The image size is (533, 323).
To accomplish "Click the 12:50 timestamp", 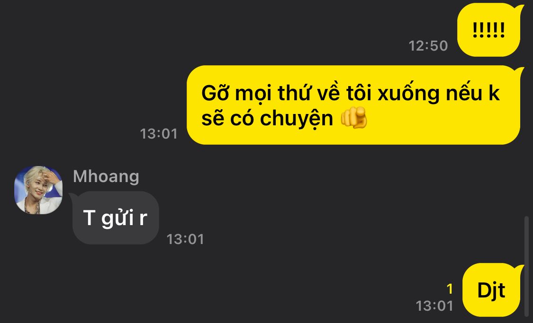I will click(428, 46).
